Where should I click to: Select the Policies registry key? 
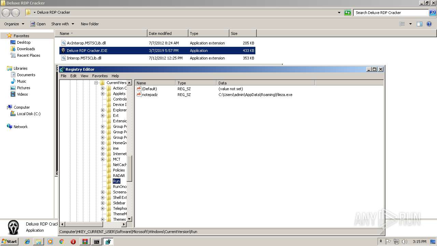tap(119, 170)
